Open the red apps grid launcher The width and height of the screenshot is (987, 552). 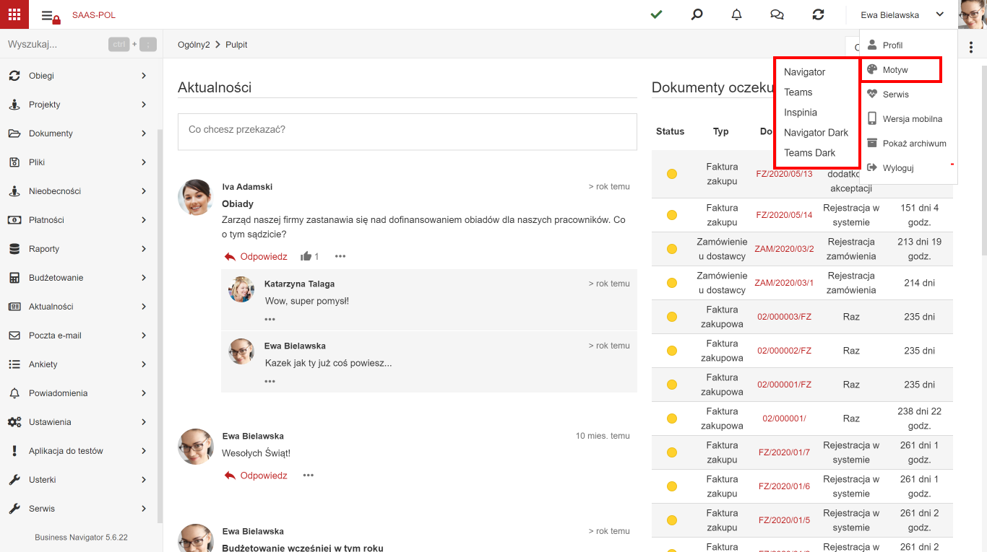14,14
